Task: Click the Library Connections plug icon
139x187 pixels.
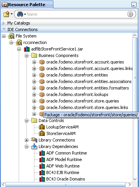Action: pos(34,140)
